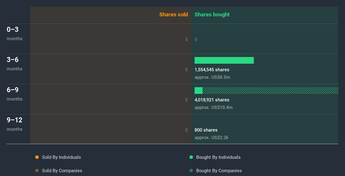Select the 9–12 months row label
This screenshot has height=176, width=345.
15,120
